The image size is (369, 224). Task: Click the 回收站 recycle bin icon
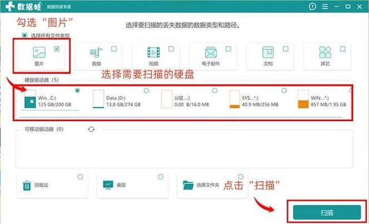[27, 185]
